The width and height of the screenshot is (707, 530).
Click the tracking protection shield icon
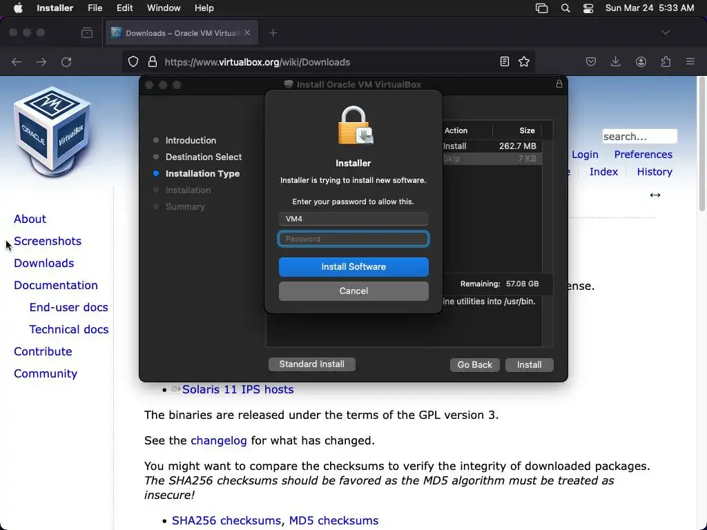click(133, 61)
